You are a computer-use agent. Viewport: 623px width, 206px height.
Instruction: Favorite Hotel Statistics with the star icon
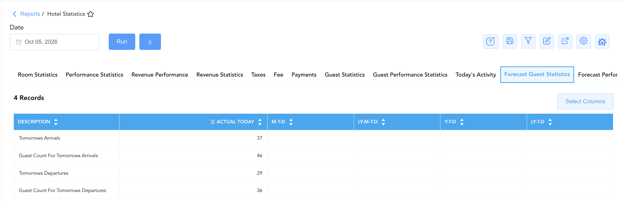tap(90, 14)
